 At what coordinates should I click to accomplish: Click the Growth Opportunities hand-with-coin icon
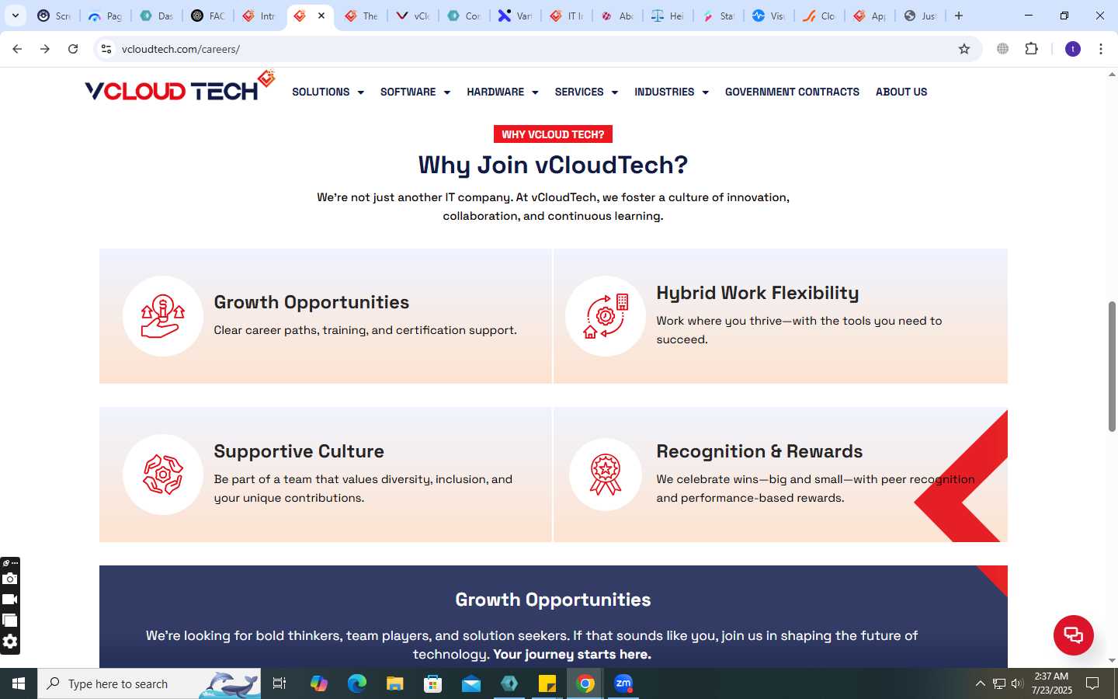(x=163, y=316)
